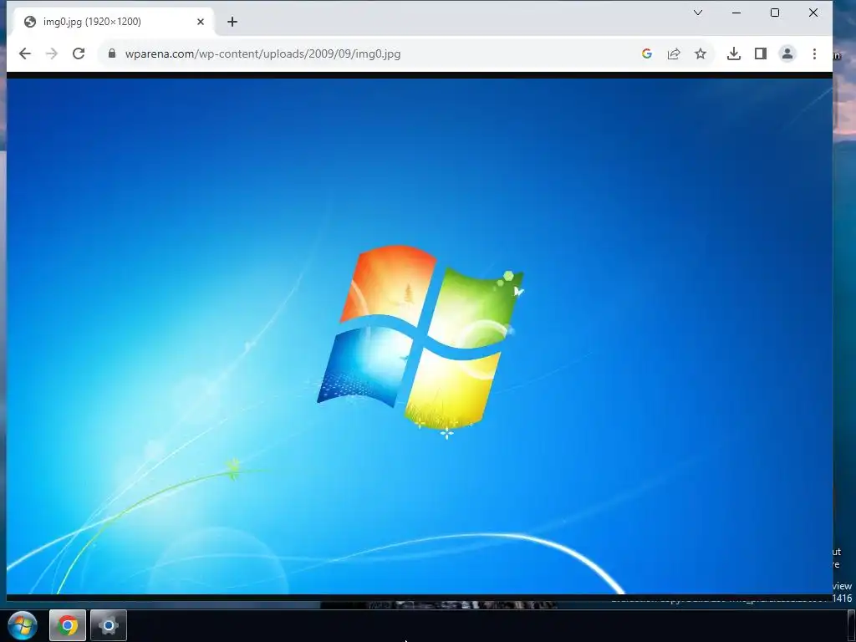856x642 pixels.
Task: Open the tab search dropdown
Action: (x=698, y=13)
